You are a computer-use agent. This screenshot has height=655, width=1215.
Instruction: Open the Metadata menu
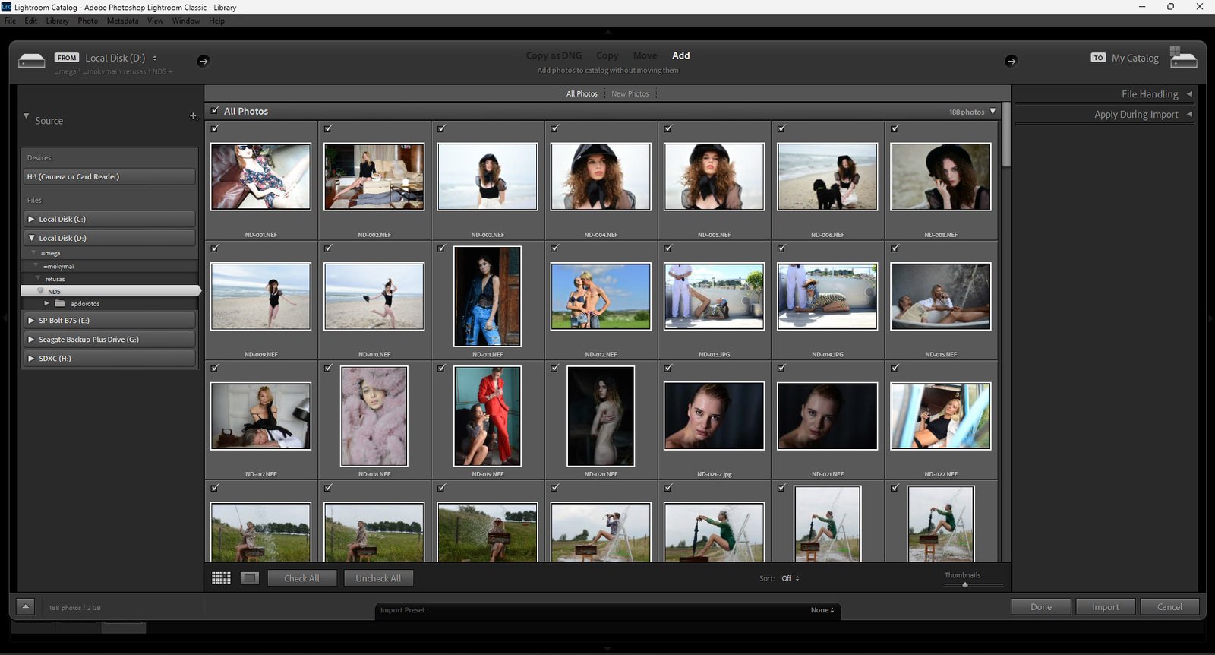pos(122,21)
